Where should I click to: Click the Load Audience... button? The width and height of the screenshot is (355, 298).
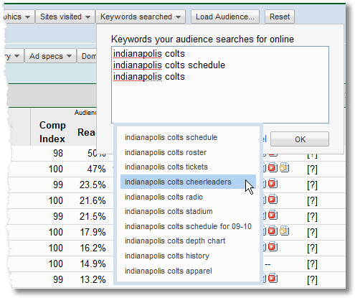click(225, 17)
